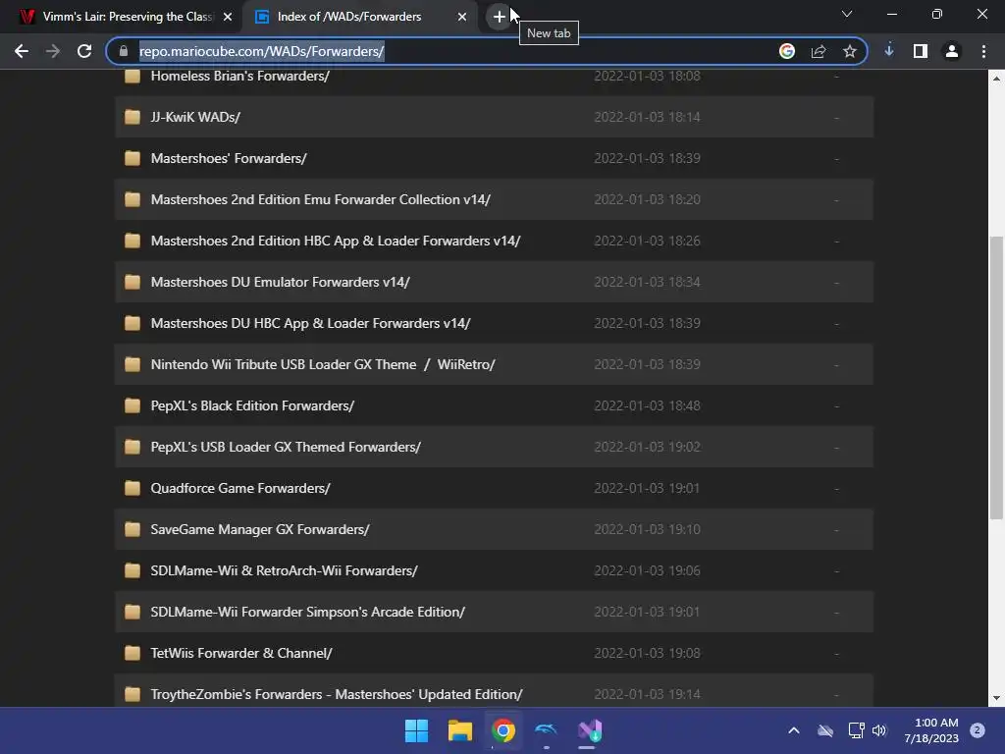1005x754 pixels.
Task: Open TroytheZombie's Forwarders folder
Action: pos(337,694)
